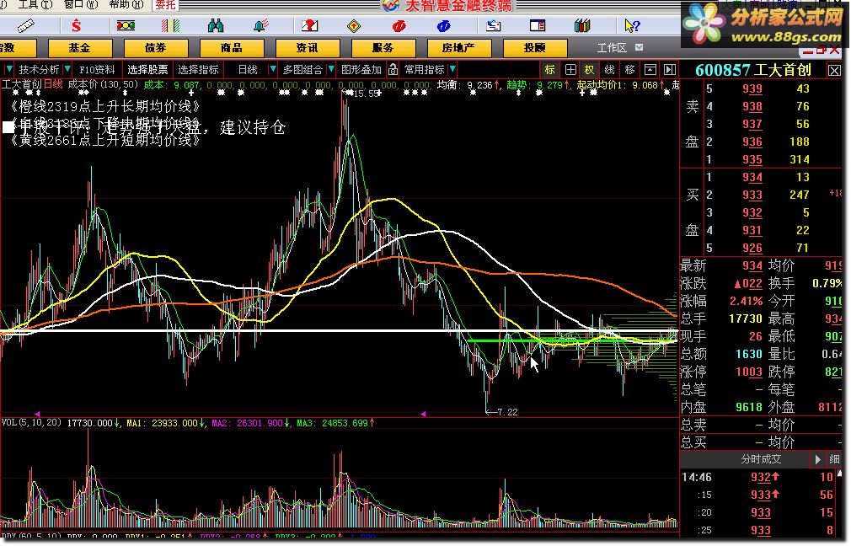Viewport: 851px width, 546px height.
Task: Switch to the 资讯 tab
Action: (x=308, y=48)
